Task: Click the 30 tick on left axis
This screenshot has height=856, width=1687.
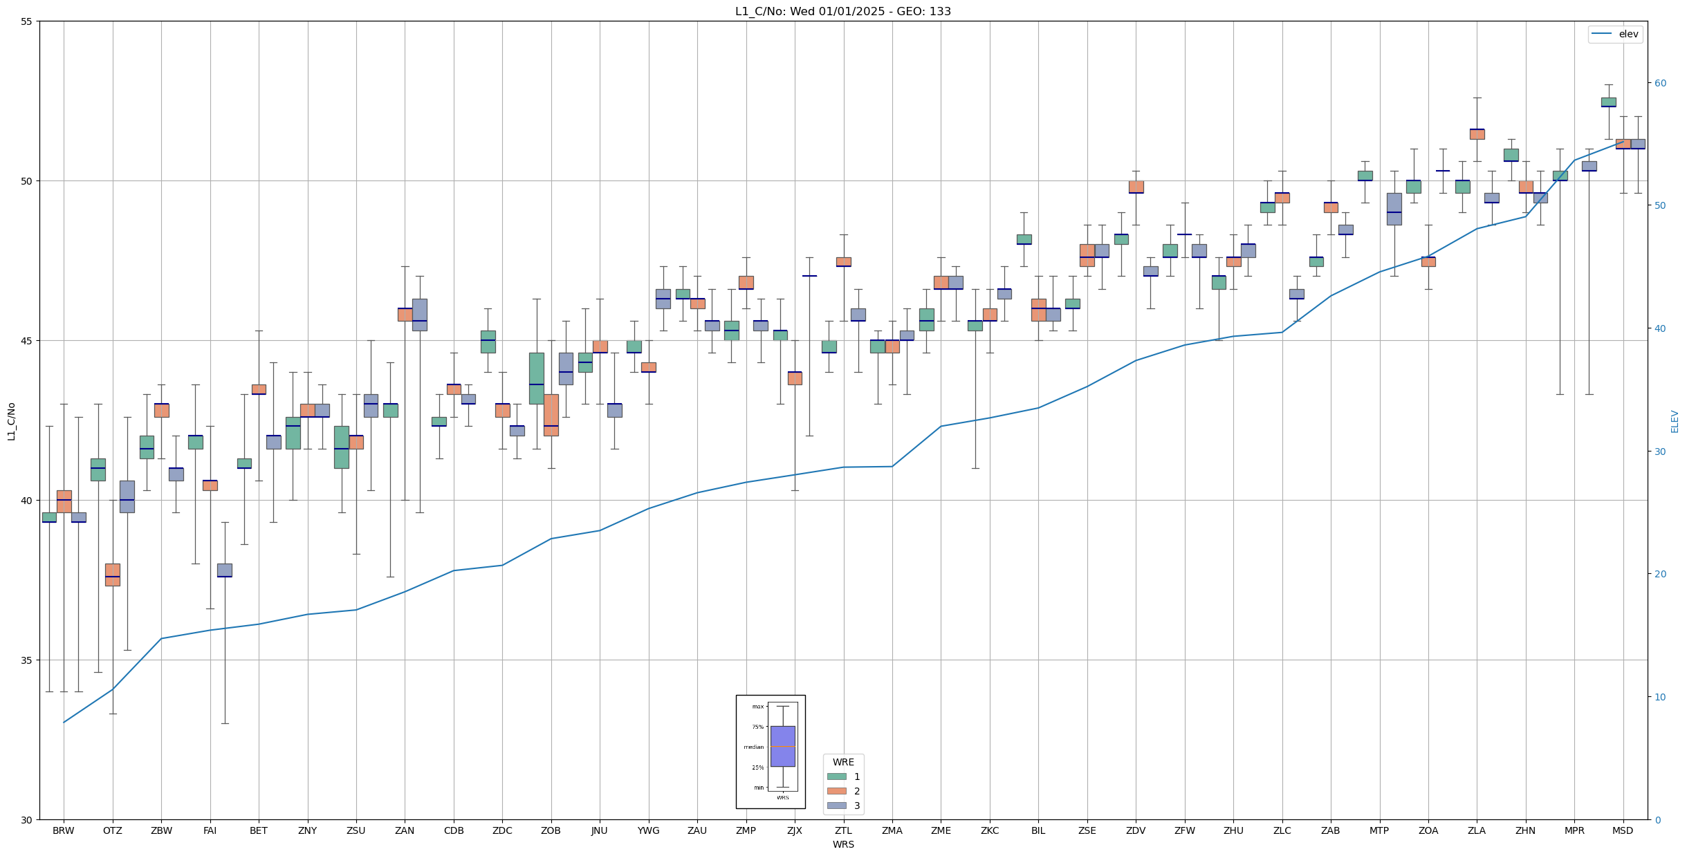Action: pyautogui.click(x=27, y=820)
